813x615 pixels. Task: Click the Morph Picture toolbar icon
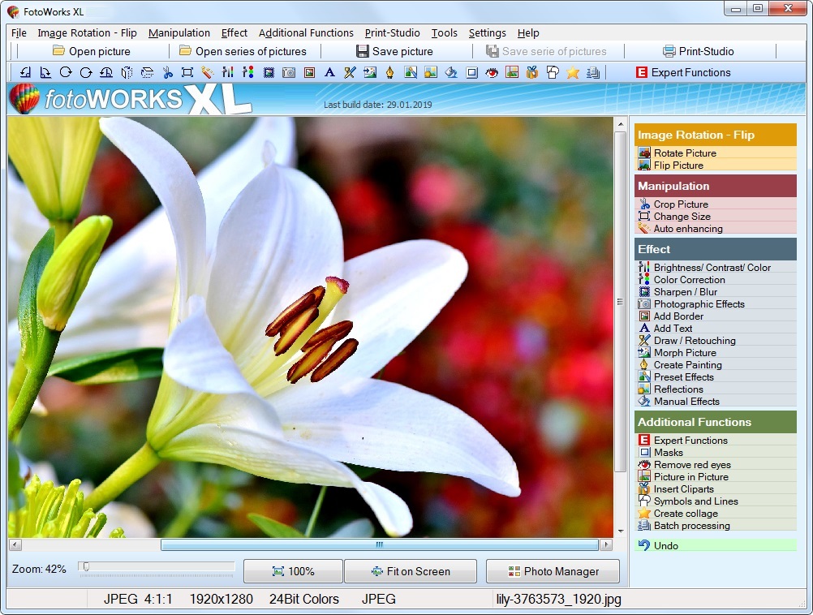(369, 72)
